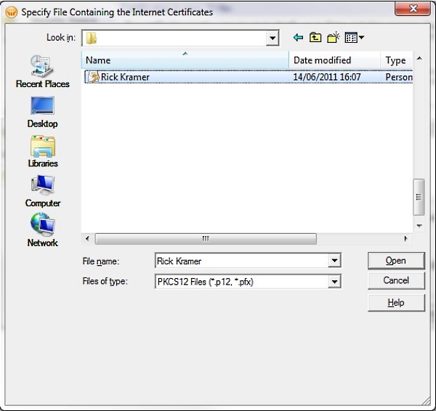
Task: Open the View menu icon
Action: pyautogui.click(x=354, y=37)
